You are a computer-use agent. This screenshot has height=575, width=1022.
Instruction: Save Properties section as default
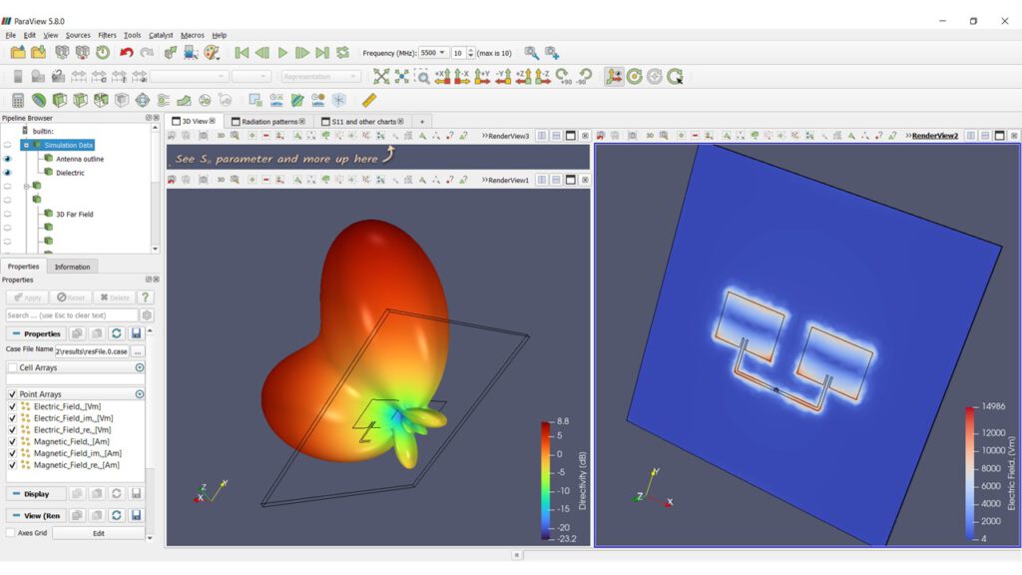tap(136, 333)
